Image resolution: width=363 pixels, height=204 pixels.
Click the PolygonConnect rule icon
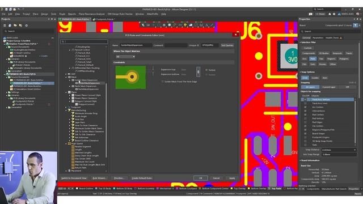(x=77, y=104)
